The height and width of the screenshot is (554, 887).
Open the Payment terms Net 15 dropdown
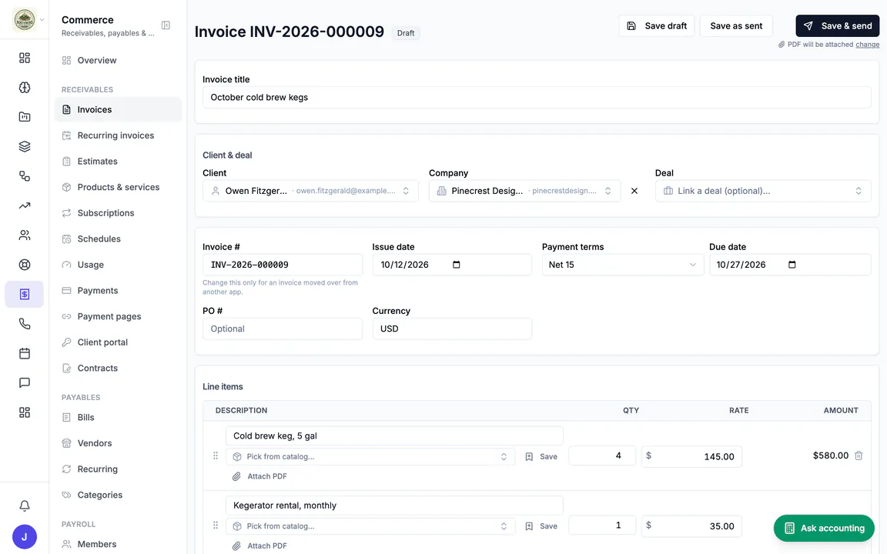[x=622, y=265]
